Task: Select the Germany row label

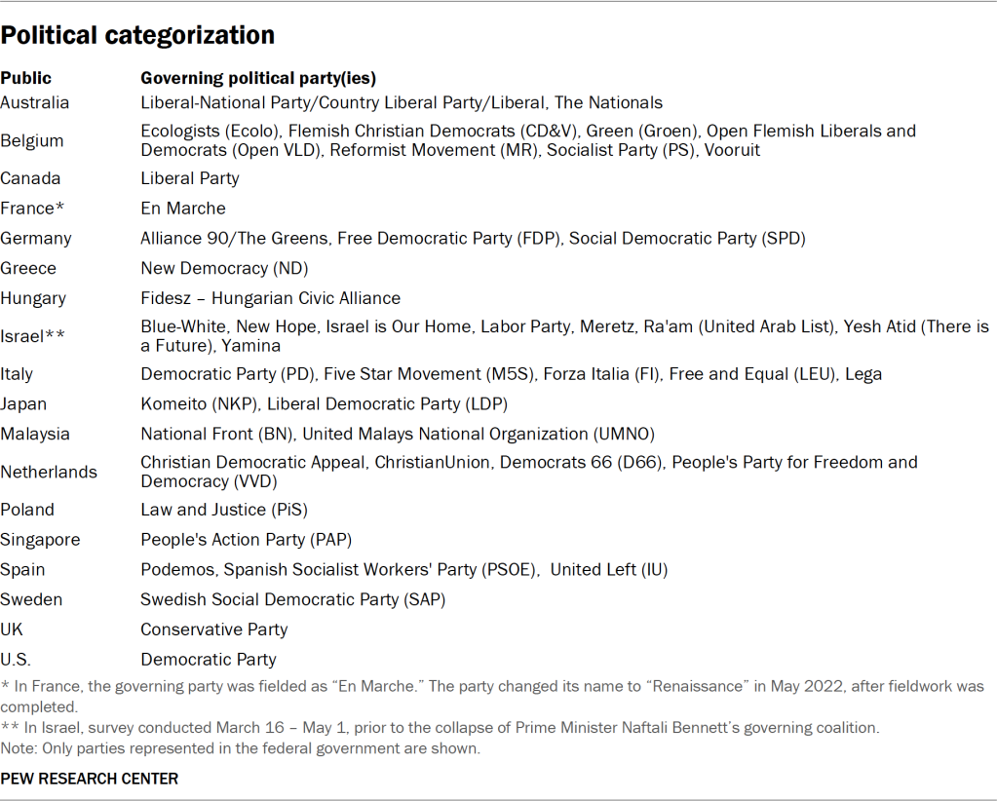Action: 36,239
